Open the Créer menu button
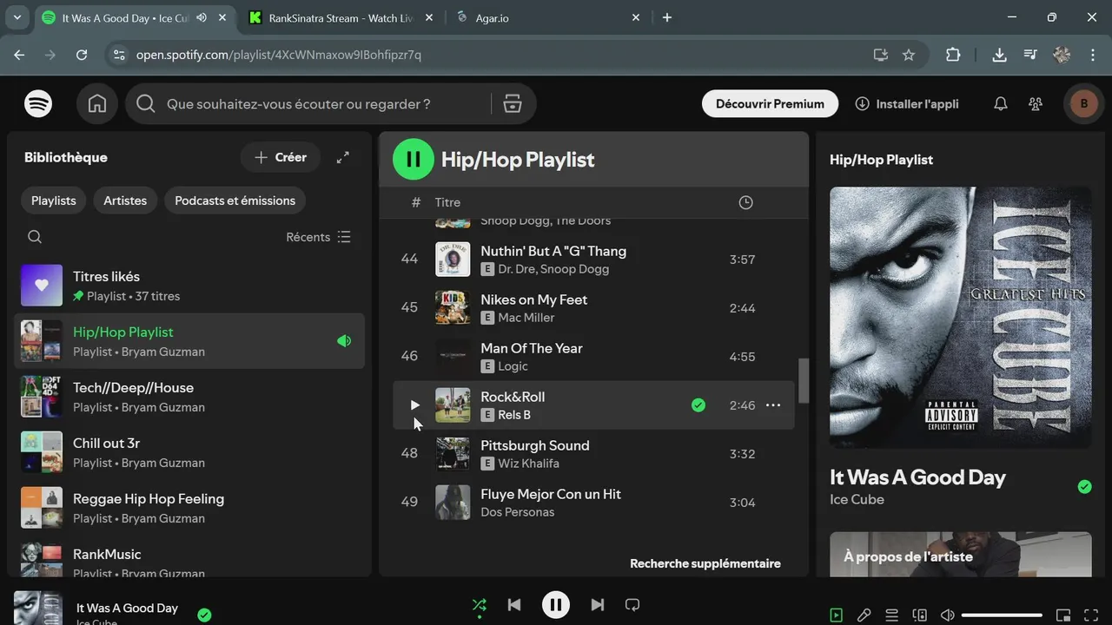 click(281, 157)
